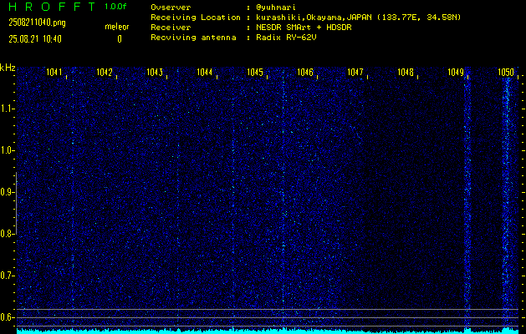The image size is (526, 334).
Task: Click the Receiver label
Action: coord(171,28)
